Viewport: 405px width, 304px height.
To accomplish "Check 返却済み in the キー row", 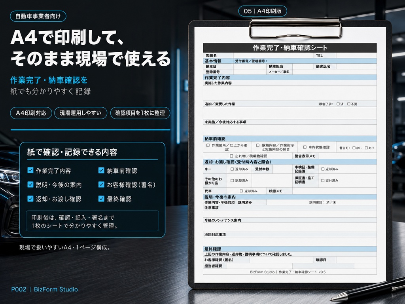I will 232,169.
